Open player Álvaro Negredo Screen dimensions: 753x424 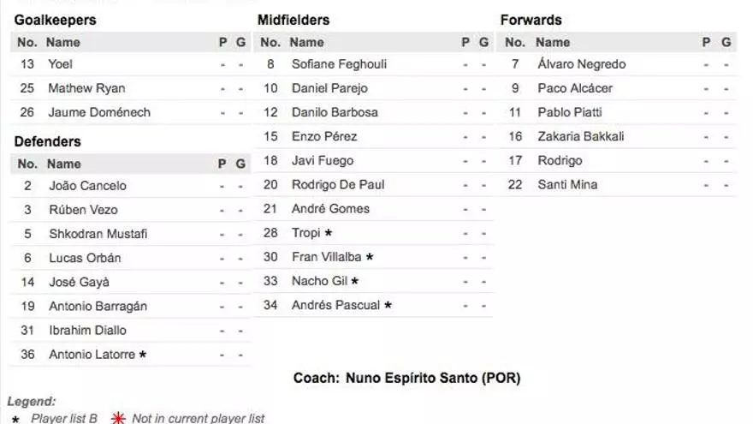click(x=581, y=64)
